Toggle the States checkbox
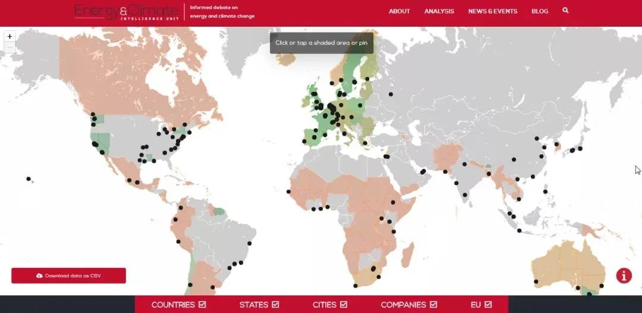Screen dimensions: 642x313 point(275,305)
